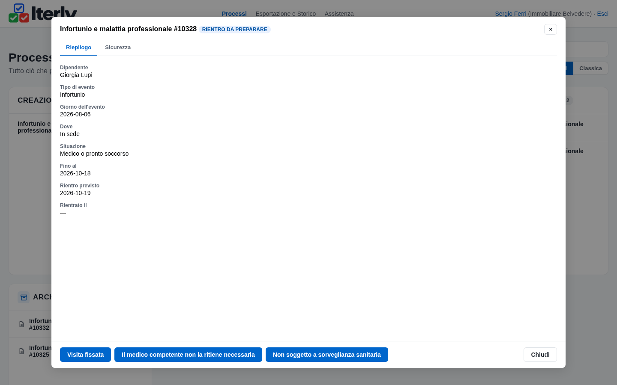The height and width of the screenshot is (385, 617).
Task: Click the dialog title Infortunio e malattia professionale #10328
Action: coord(128,29)
